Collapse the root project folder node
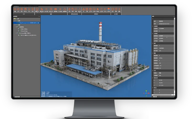The width and height of the screenshot is (192, 119). click(x=14, y=19)
